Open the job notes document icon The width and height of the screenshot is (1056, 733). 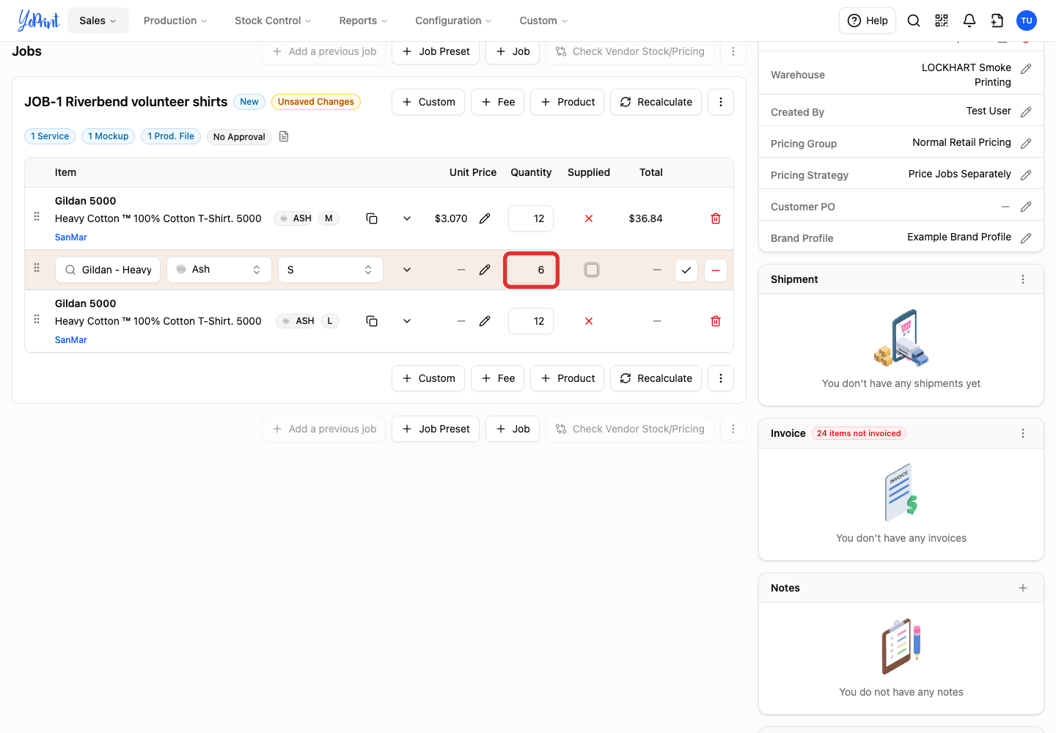[284, 136]
